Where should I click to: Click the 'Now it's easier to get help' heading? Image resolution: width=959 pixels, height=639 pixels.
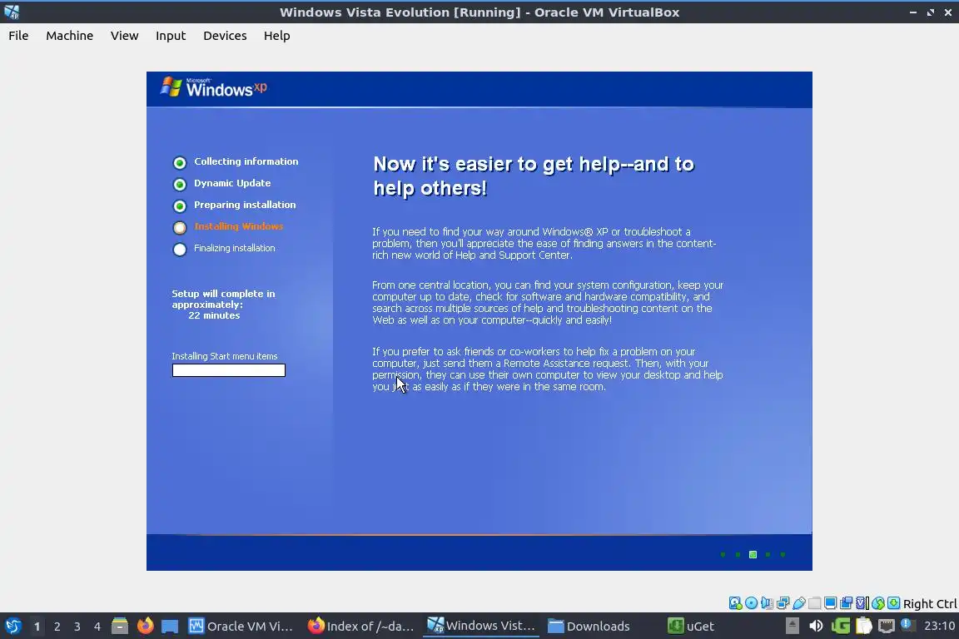tap(534, 176)
